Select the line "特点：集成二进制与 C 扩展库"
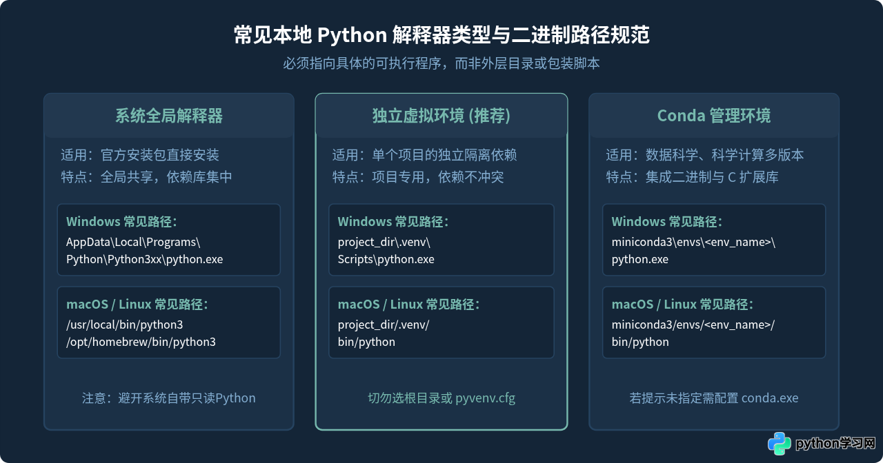Screen dimensions: 883x463 [x=692, y=177]
